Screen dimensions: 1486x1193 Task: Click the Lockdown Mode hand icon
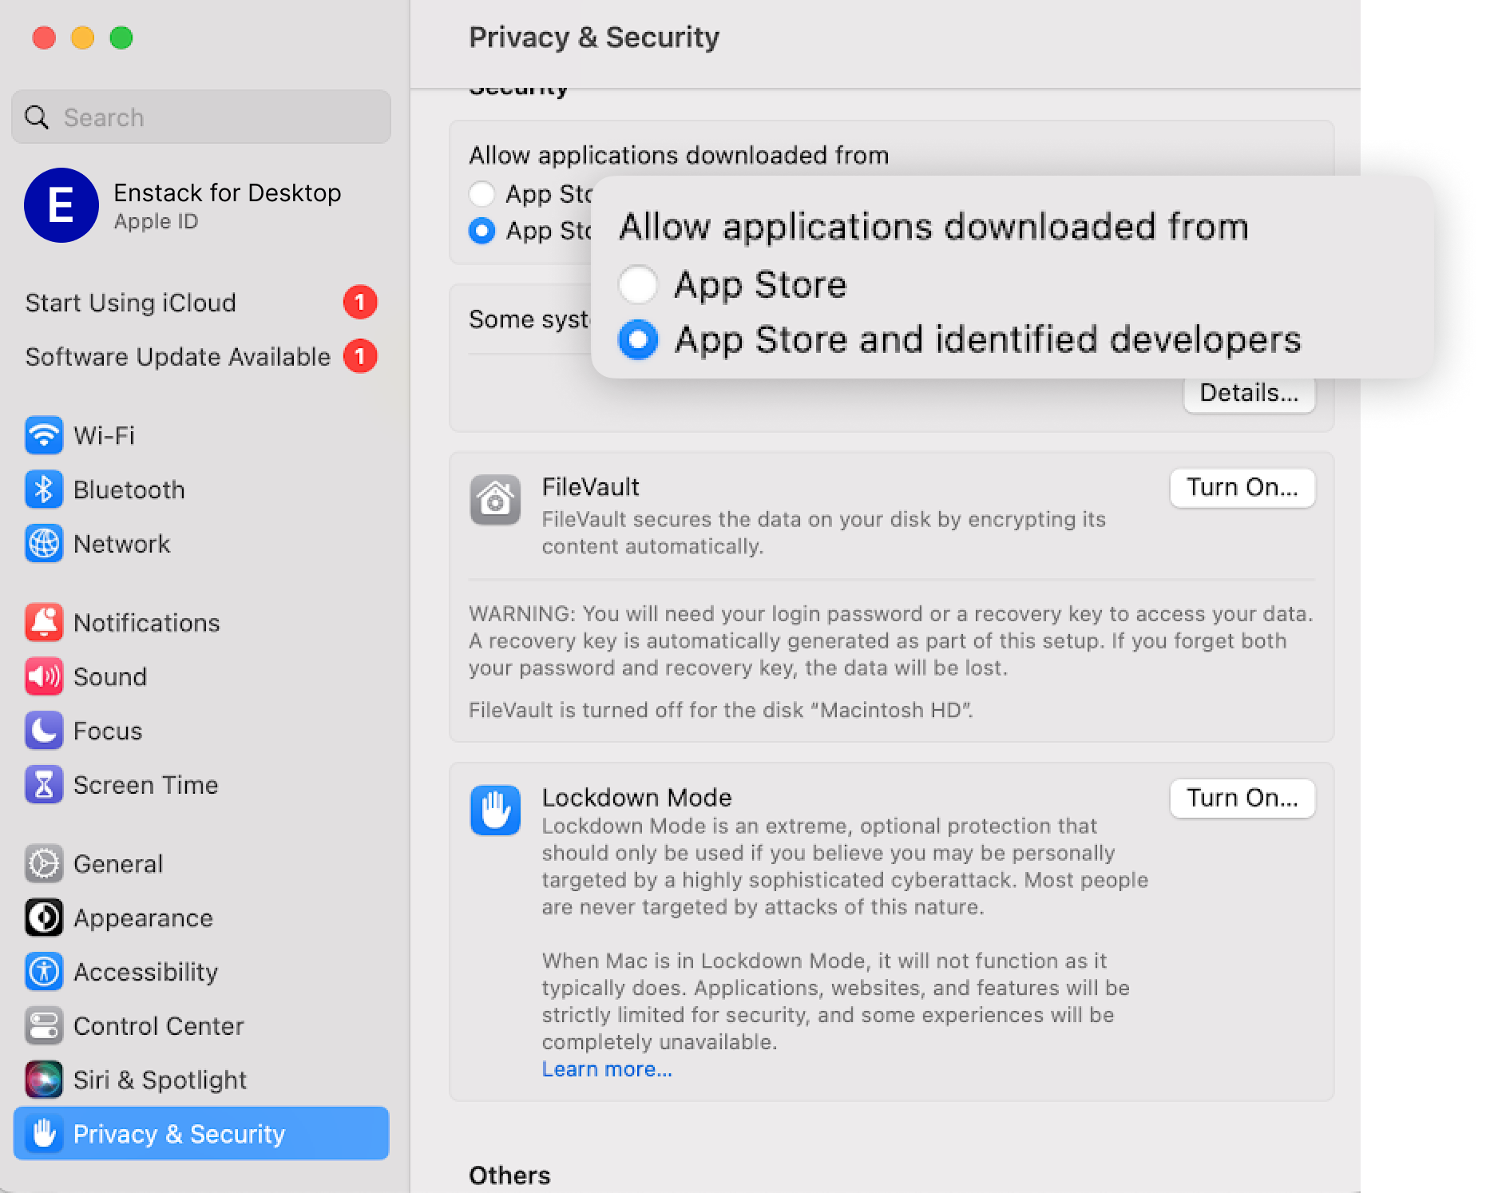495,810
